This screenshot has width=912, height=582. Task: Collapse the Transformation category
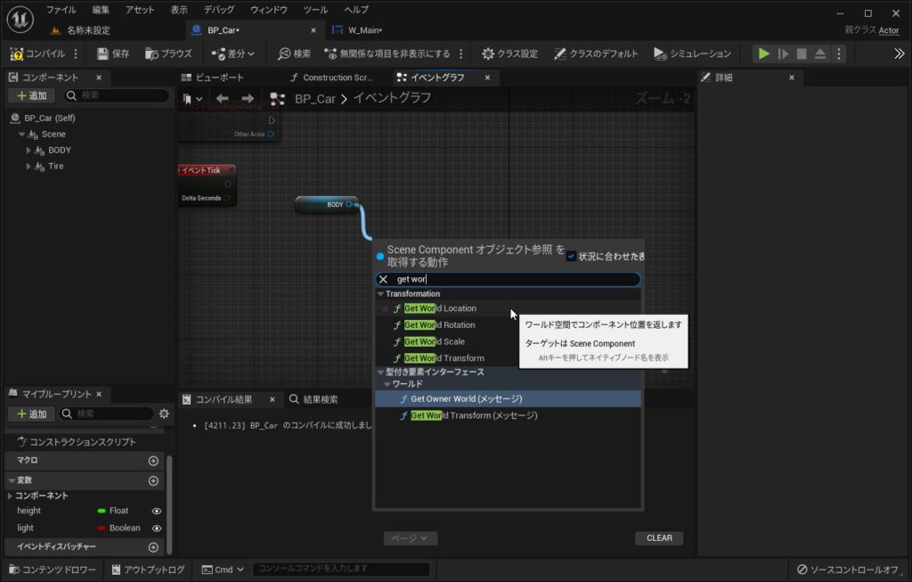point(380,294)
